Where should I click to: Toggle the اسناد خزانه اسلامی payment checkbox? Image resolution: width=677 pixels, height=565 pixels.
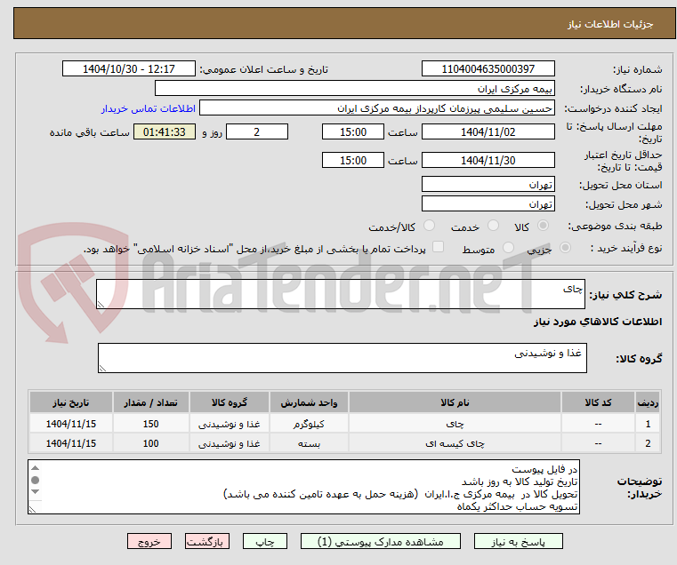438,247
